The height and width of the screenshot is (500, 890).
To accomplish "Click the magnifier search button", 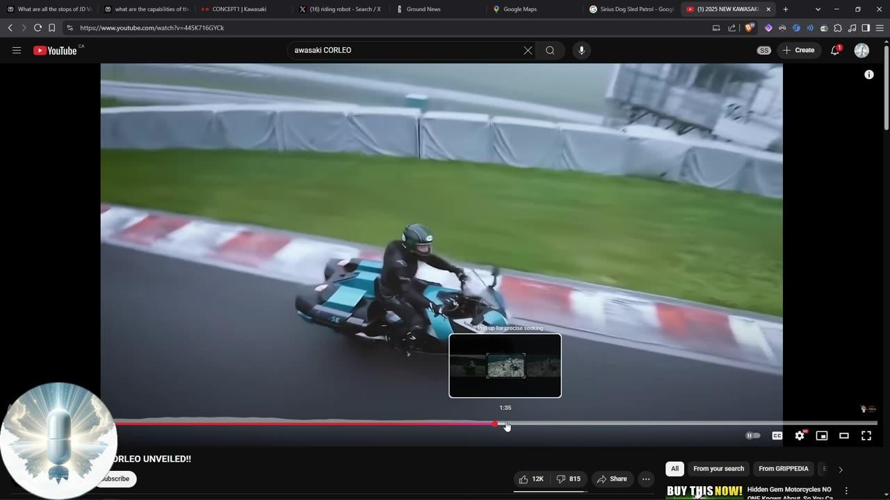I will click(x=550, y=50).
